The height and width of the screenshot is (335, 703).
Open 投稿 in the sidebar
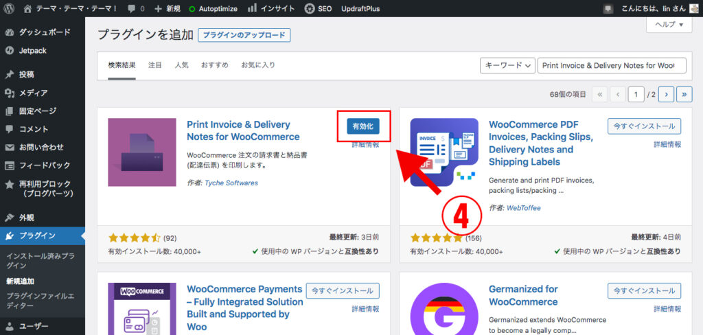(43, 74)
